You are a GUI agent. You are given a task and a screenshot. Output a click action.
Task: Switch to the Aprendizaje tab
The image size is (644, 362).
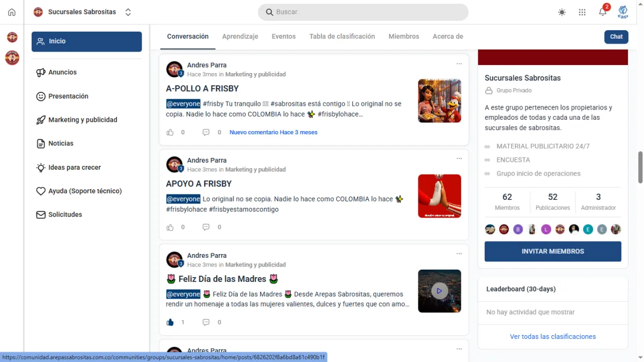(240, 37)
